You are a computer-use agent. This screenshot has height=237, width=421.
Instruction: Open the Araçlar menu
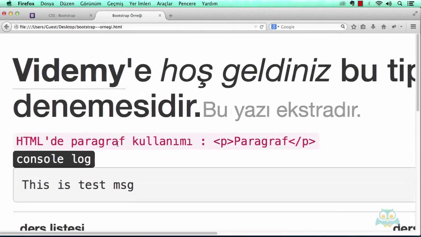click(165, 4)
